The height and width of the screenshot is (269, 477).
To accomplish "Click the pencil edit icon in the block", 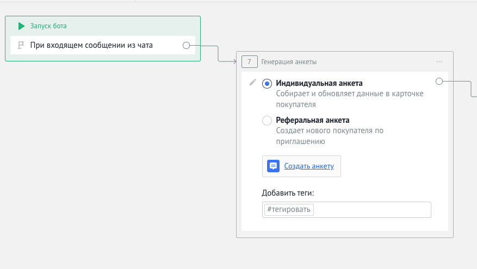I will (252, 83).
